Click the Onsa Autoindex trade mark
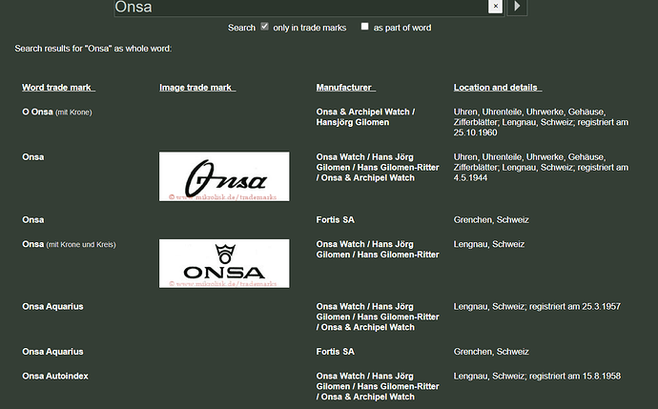Screen dimensions: 658x409 pyautogui.click(x=55, y=376)
